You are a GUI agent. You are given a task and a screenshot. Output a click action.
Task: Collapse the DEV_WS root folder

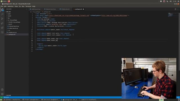point(8,12)
